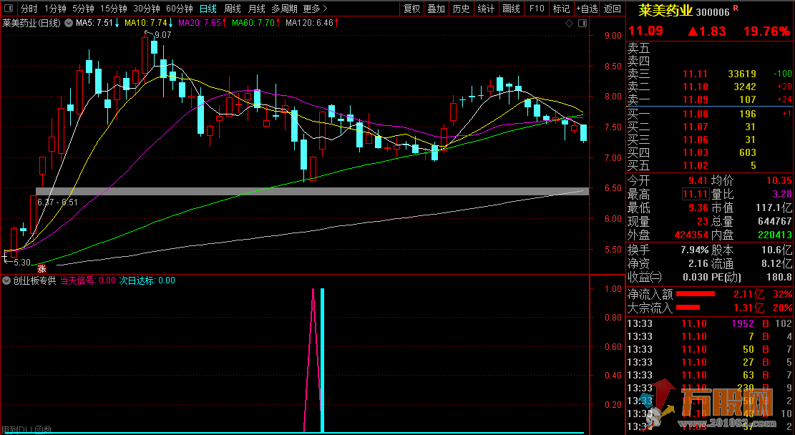
Task: Click the 叠加 overlay button
Action: pyautogui.click(x=436, y=9)
